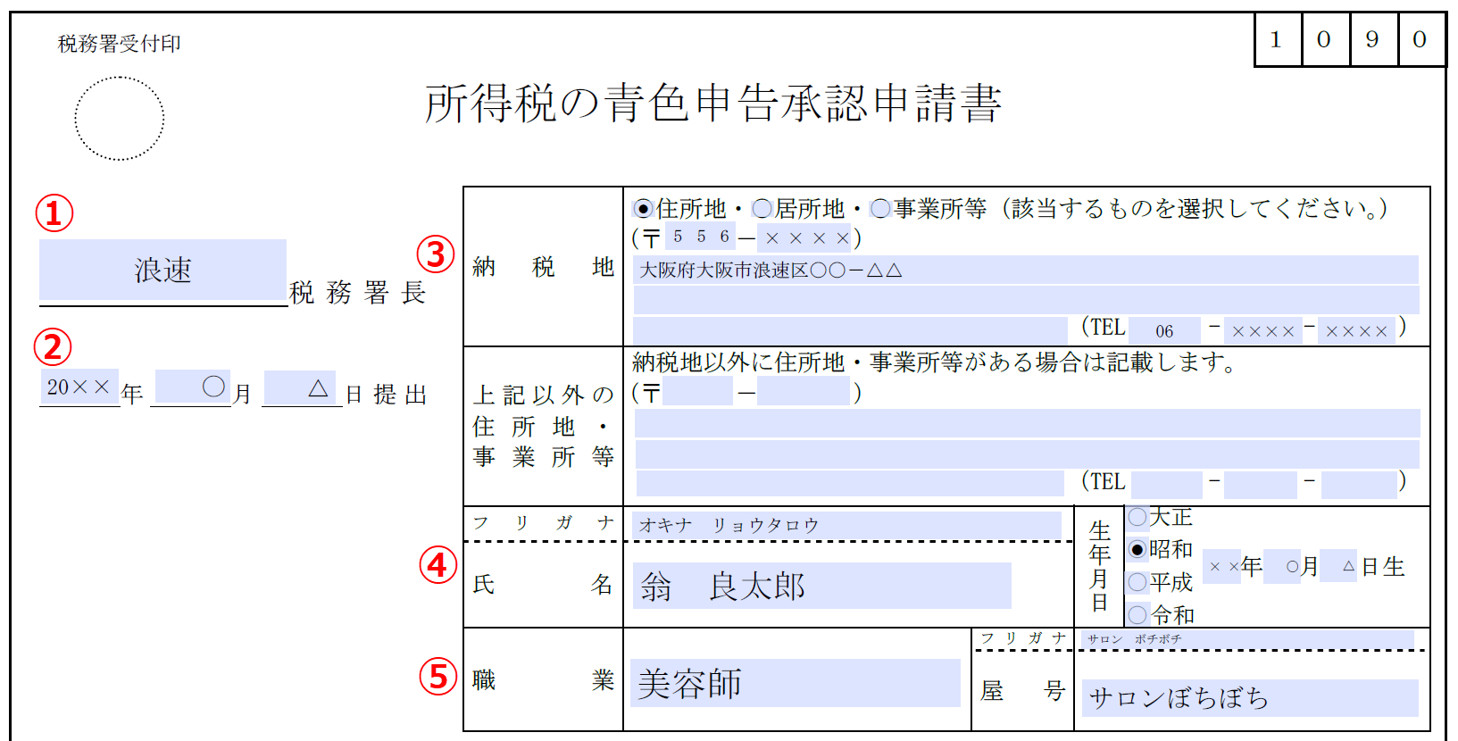The height and width of the screenshot is (741, 1458).
Task: Click the 職業 row label
Action: point(543,679)
